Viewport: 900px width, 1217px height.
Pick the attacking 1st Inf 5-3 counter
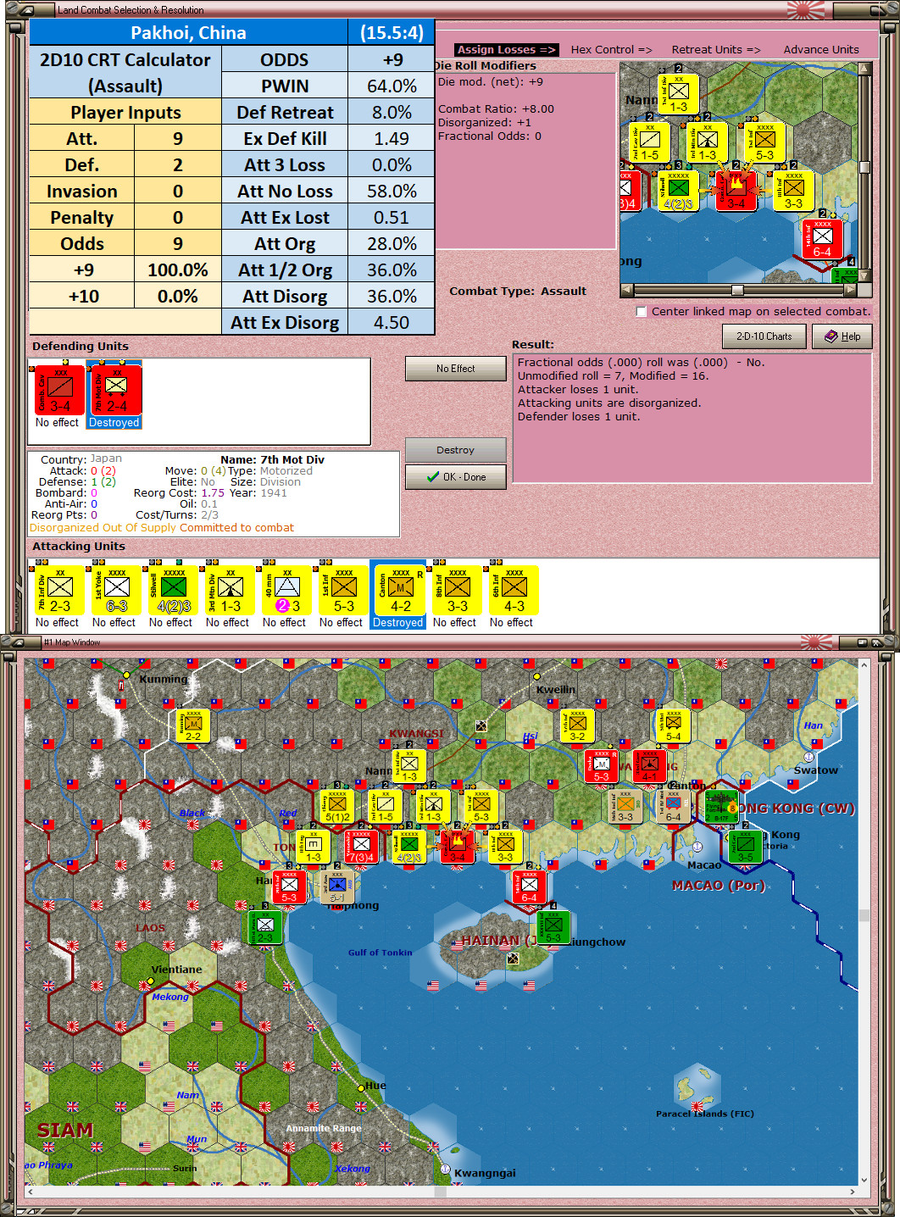[343, 590]
